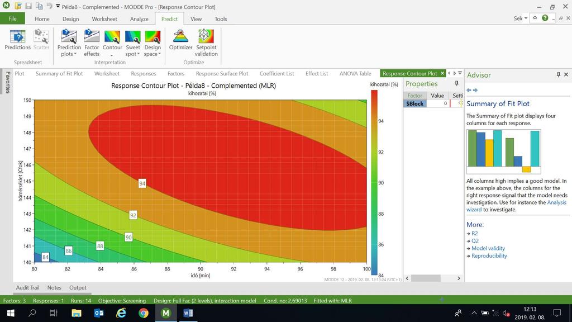The image size is (572, 322).
Task: Open Word from the taskbar
Action: pos(188,313)
